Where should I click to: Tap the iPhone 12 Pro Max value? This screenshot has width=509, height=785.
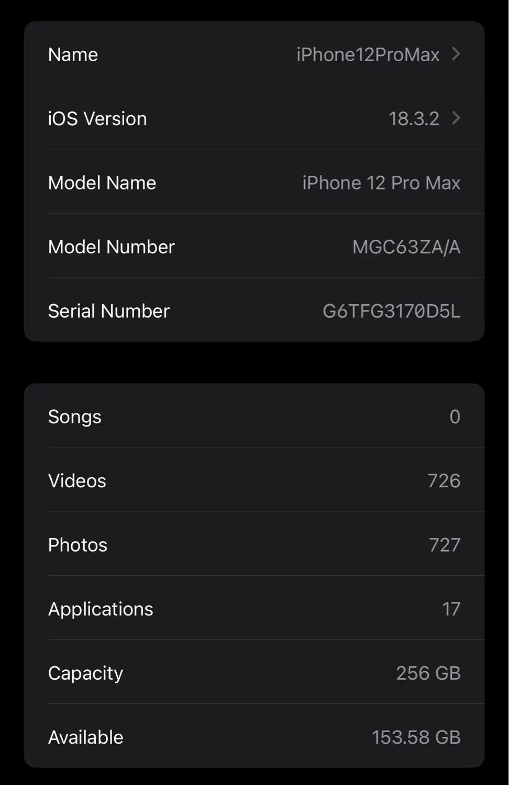point(381,183)
